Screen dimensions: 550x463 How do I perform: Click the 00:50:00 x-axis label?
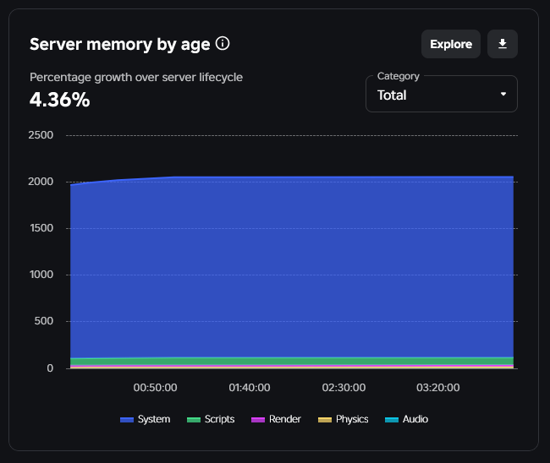[x=155, y=388]
